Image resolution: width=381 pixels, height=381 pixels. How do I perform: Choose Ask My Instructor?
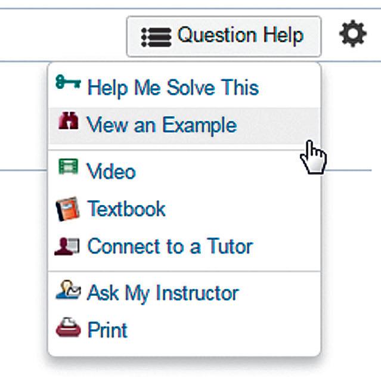coord(163,293)
